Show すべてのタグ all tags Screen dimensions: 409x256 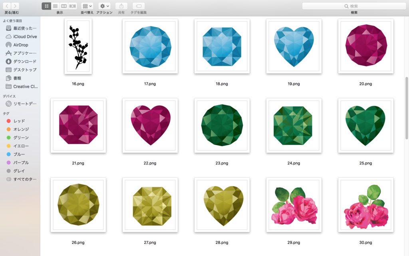pos(21,179)
